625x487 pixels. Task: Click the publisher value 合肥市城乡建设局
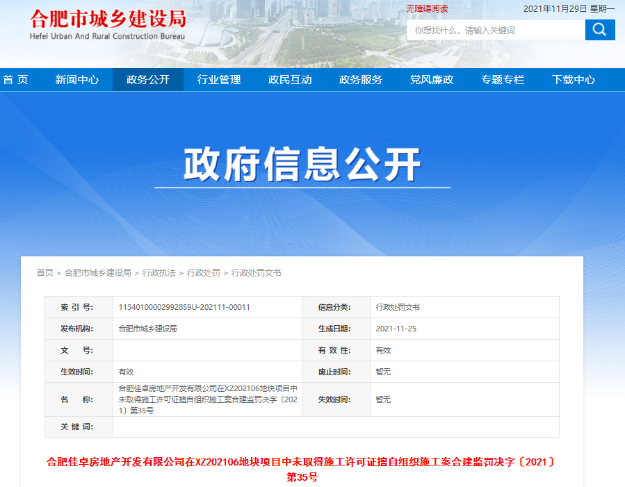coord(147,329)
